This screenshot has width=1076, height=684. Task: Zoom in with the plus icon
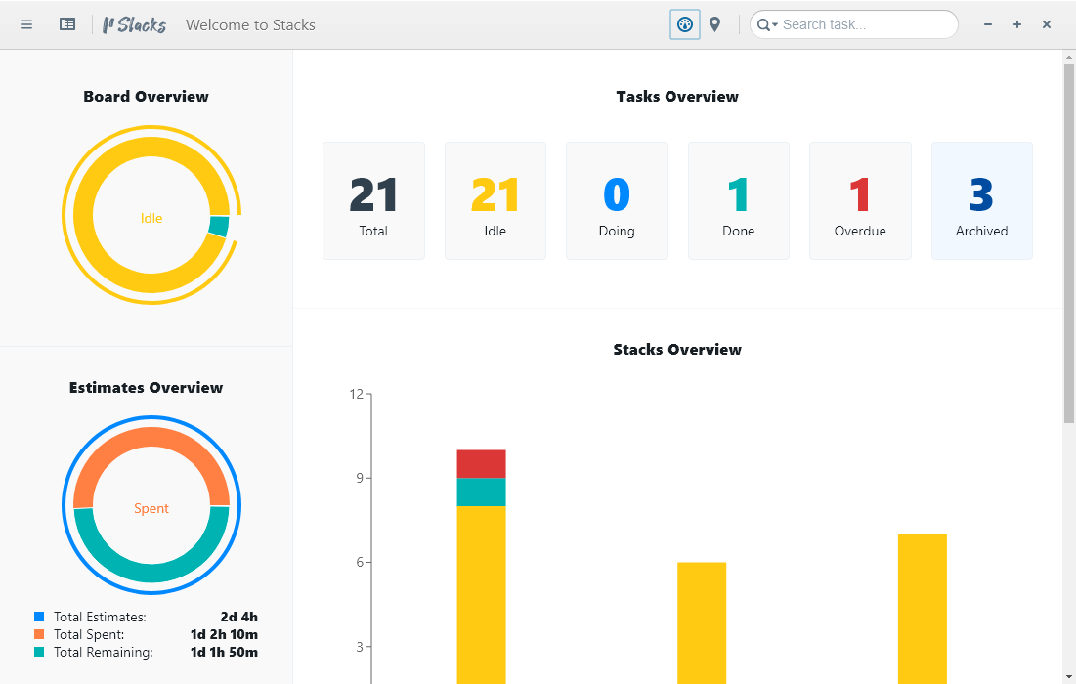pos(1017,24)
